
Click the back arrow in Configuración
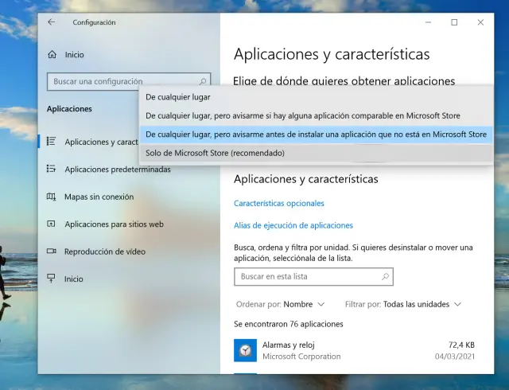52,22
